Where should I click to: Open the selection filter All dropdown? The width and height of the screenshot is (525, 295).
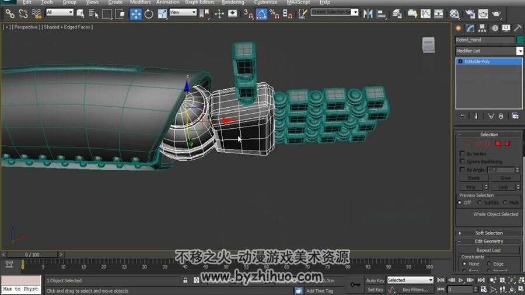point(60,12)
